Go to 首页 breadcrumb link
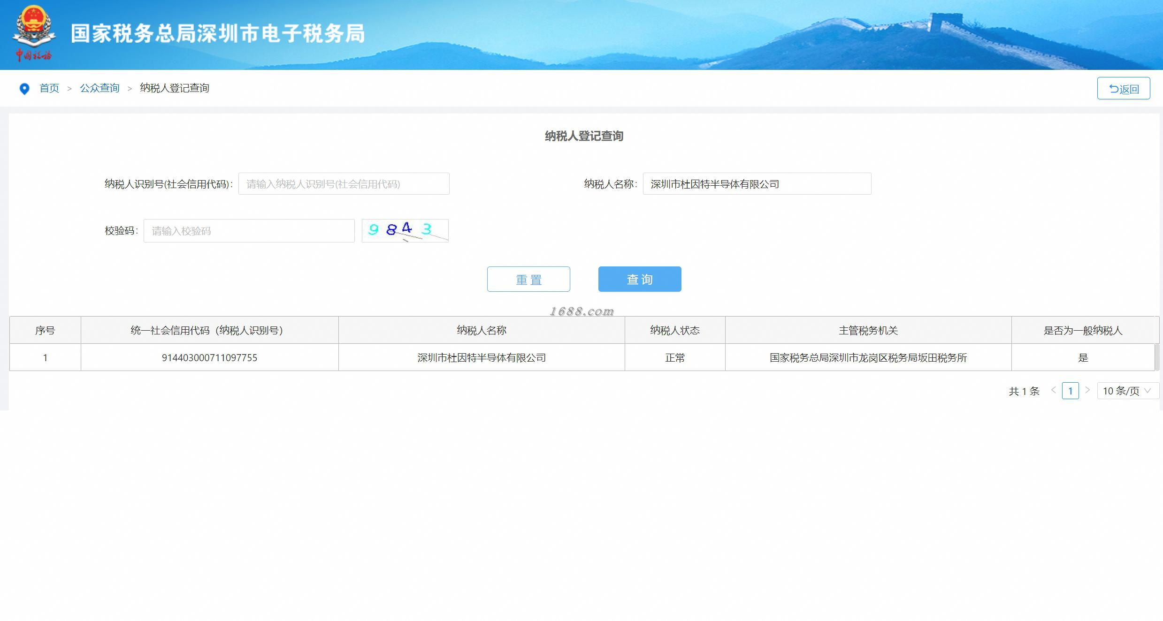 click(49, 88)
